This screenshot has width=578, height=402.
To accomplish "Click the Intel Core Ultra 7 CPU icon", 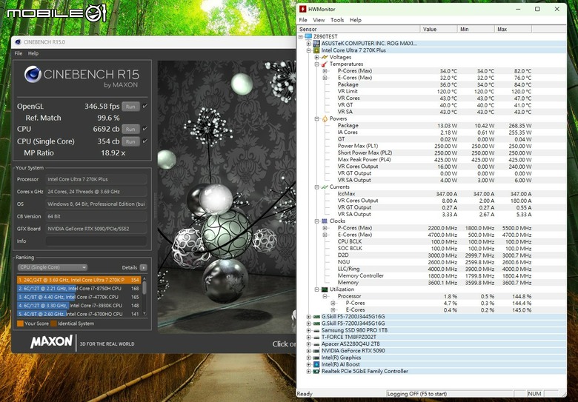I will pos(316,50).
